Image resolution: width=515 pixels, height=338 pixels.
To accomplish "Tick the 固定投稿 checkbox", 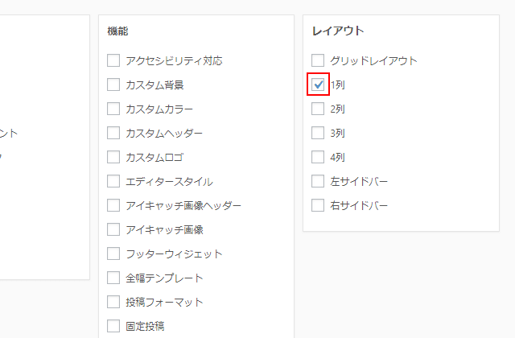I will pos(113,326).
